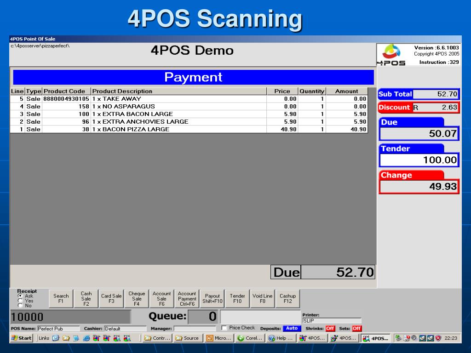This screenshot has width=471, height=353.
Task: Click the Cashup F12 button
Action: pos(288,299)
